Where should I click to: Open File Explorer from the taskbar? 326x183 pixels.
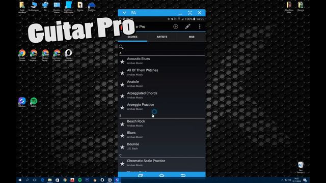coord(50,180)
